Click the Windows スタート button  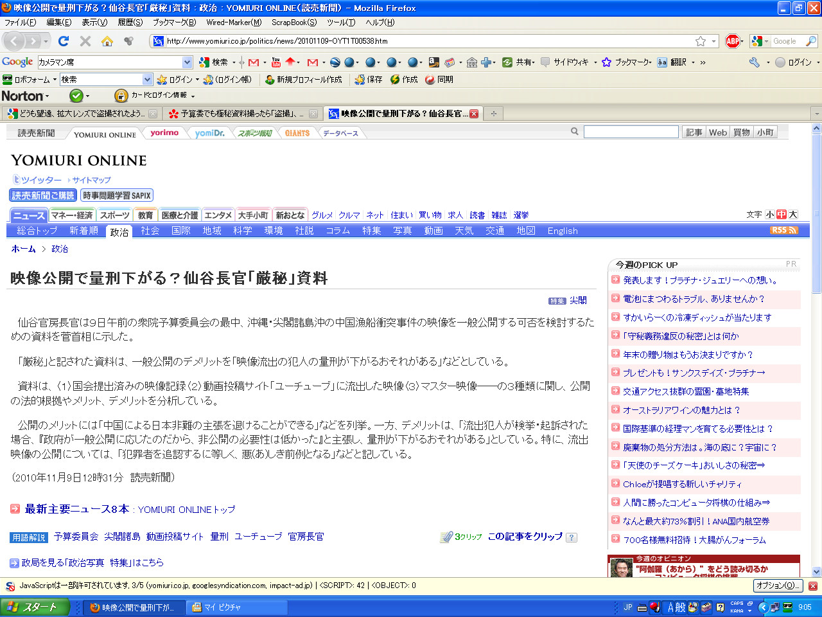[x=36, y=607]
